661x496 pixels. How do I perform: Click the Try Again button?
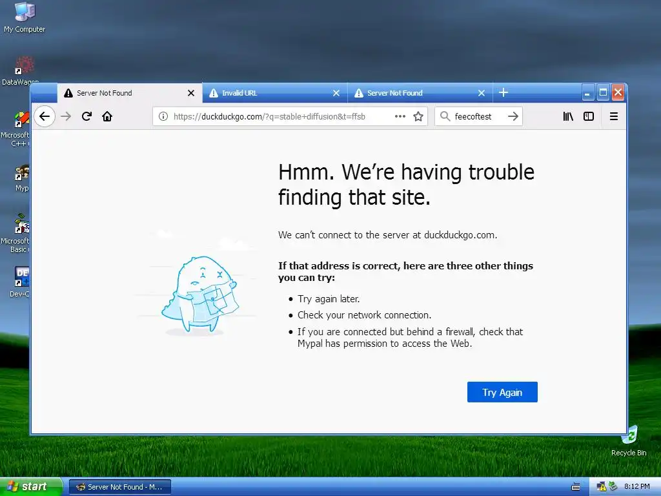point(502,392)
